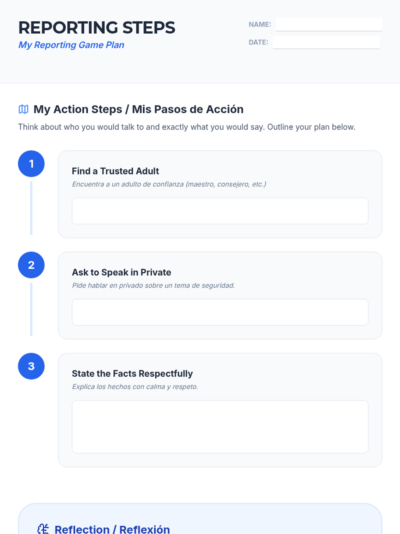Screen dimensions: 400x534
Task: Click the Find a Trusted Adult answer box
Action: tap(220, 211)
